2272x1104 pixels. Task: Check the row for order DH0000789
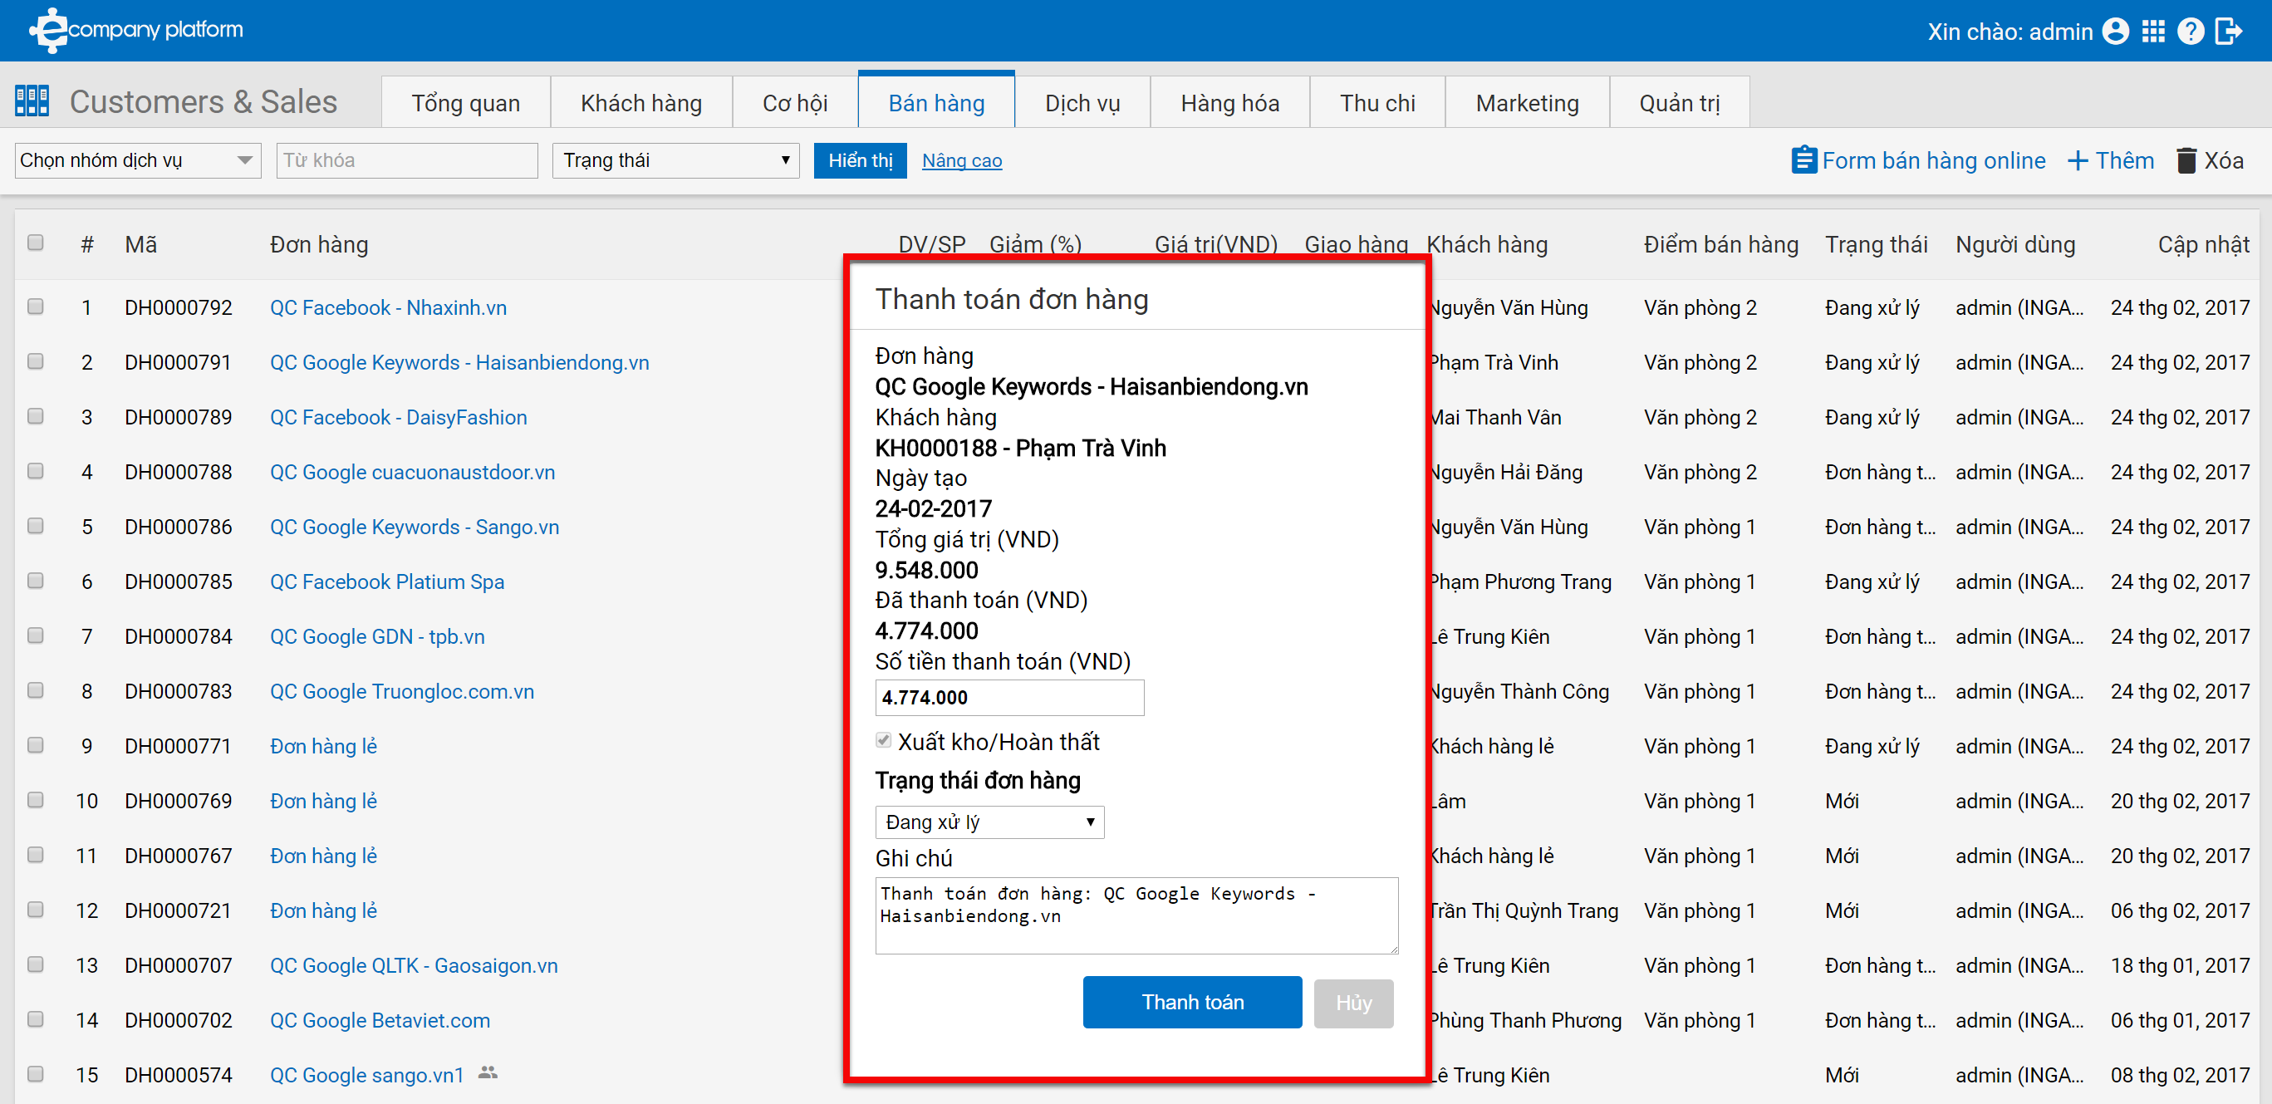click(35, 415)
